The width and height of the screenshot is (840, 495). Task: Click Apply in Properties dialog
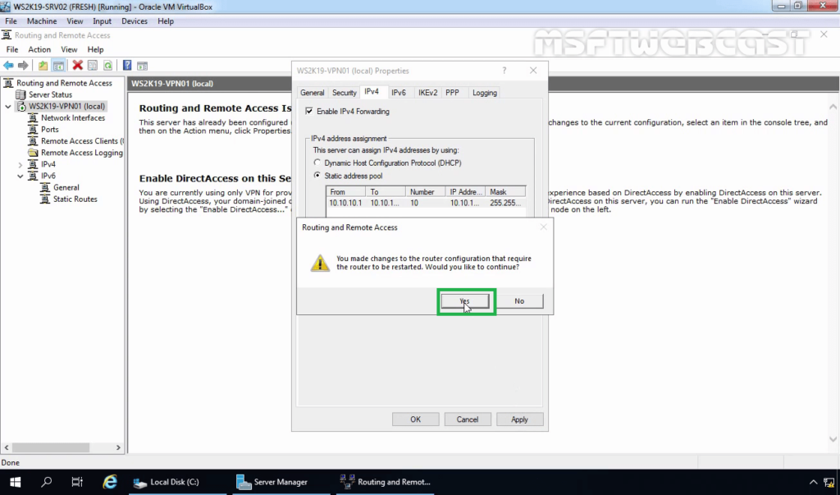coord(519,419)
